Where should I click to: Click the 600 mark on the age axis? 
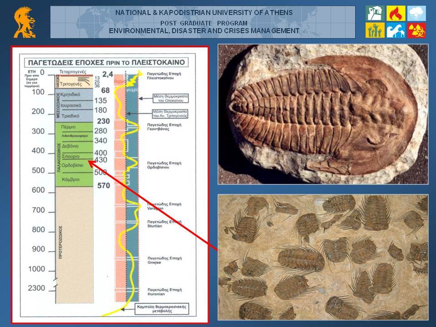point(38,190)
